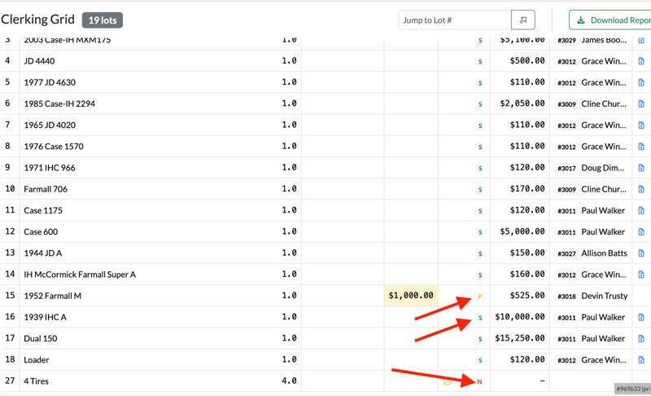This screenshot has height=396, width=651.
Task: Click the S status badge for Farmall 706
Action: [480, 190]
